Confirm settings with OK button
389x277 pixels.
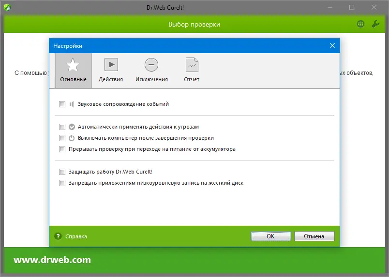(x=270, y=236)
